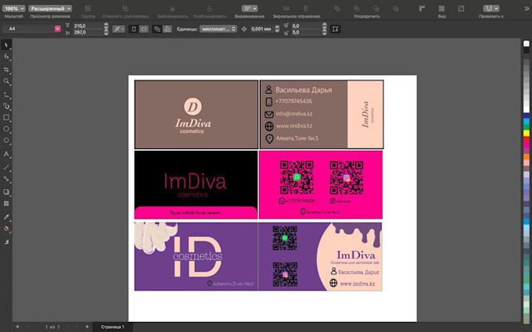Toggle guidelines display in the Вид group
This screenshot has width=532, height=332.
tap(461, 9)
